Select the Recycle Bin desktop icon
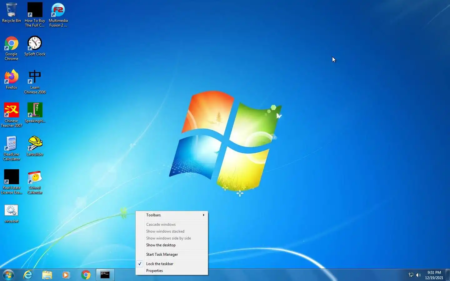This screenshot has width=450, height=281. point(12,13)
